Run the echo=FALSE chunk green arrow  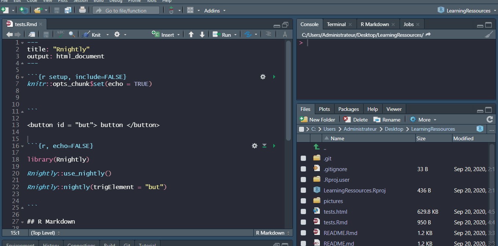coord(274,146)
